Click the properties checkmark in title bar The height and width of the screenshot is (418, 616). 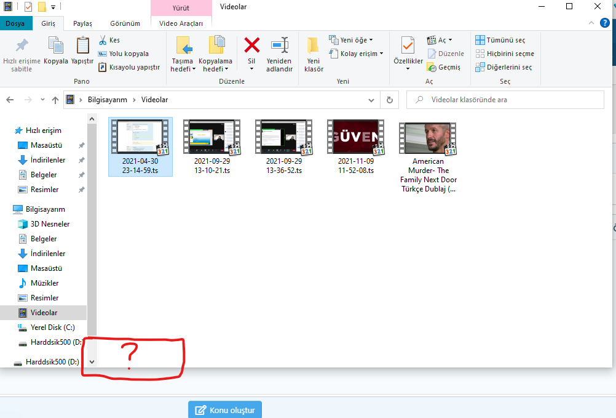click(28, 7)
